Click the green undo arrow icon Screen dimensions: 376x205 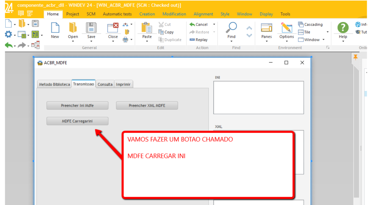(9, 45)
